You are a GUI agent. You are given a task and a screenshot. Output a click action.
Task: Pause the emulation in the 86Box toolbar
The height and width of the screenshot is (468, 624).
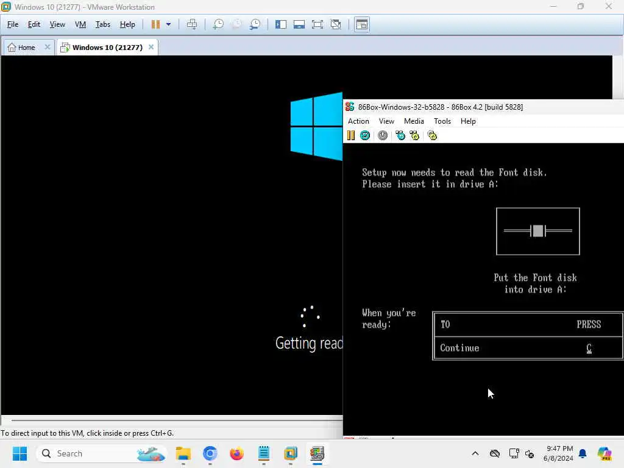(x=350, y=136)
